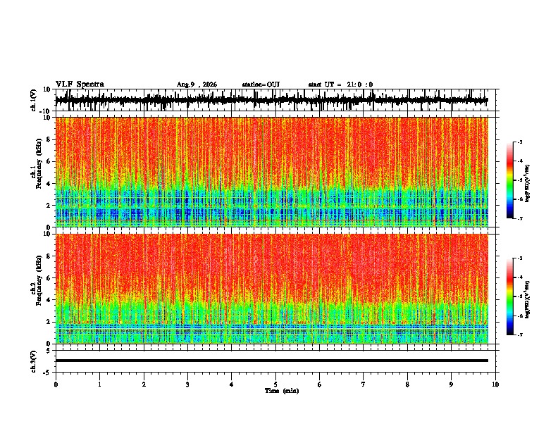Click the ch.3 flat trace line
The image size is (558, 431).
[x=271, y=361]
